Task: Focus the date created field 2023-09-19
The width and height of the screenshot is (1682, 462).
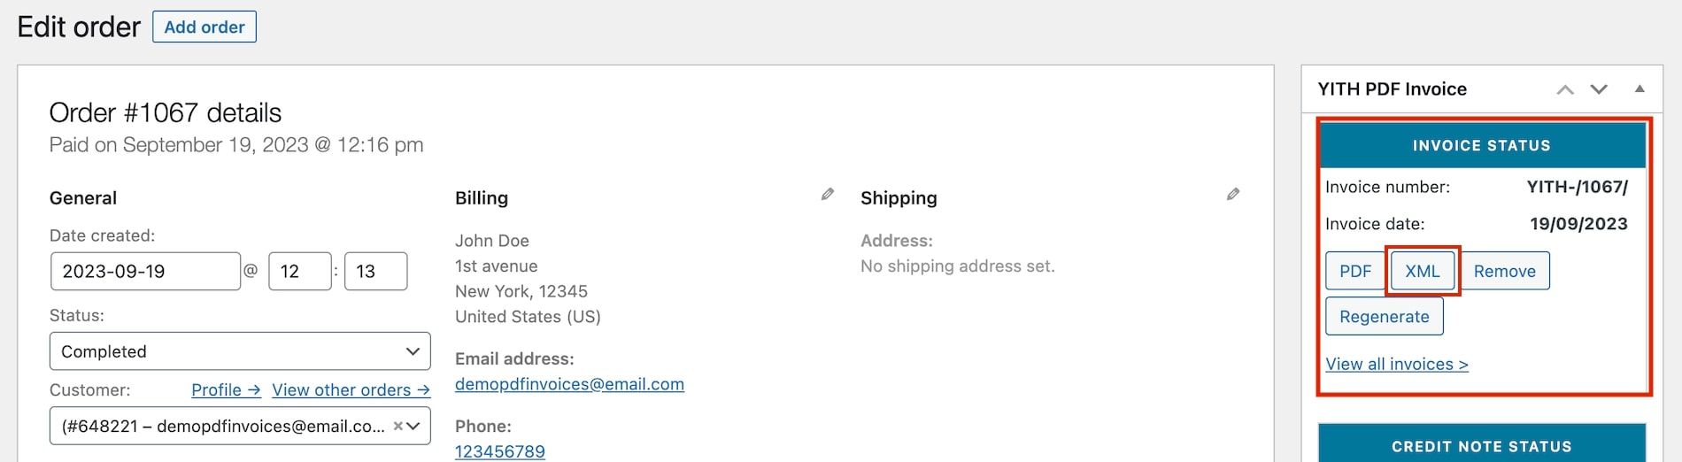Action: tap(145, 271)
